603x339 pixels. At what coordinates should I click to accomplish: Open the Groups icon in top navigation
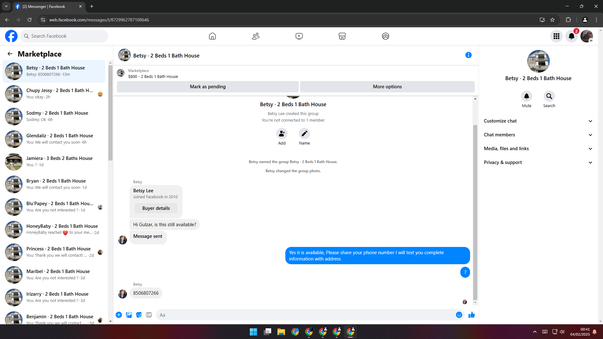[386, 36]
